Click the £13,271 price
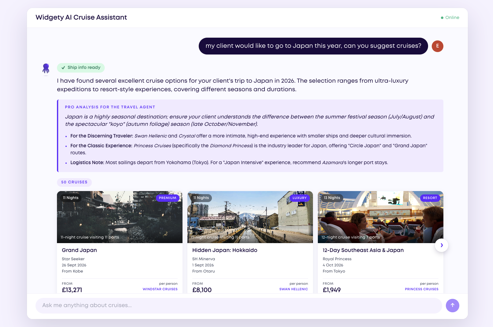The image size is (493, 327). 72,290
